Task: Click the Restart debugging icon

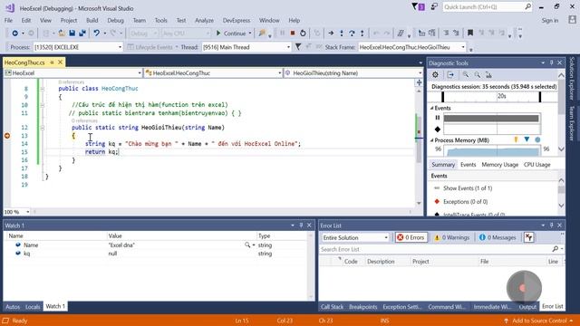Action: 303,34
